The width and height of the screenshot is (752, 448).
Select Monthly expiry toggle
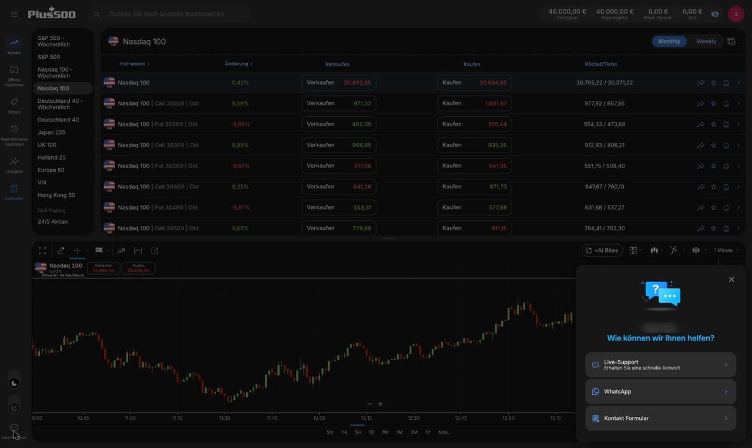tap(669, 42)
